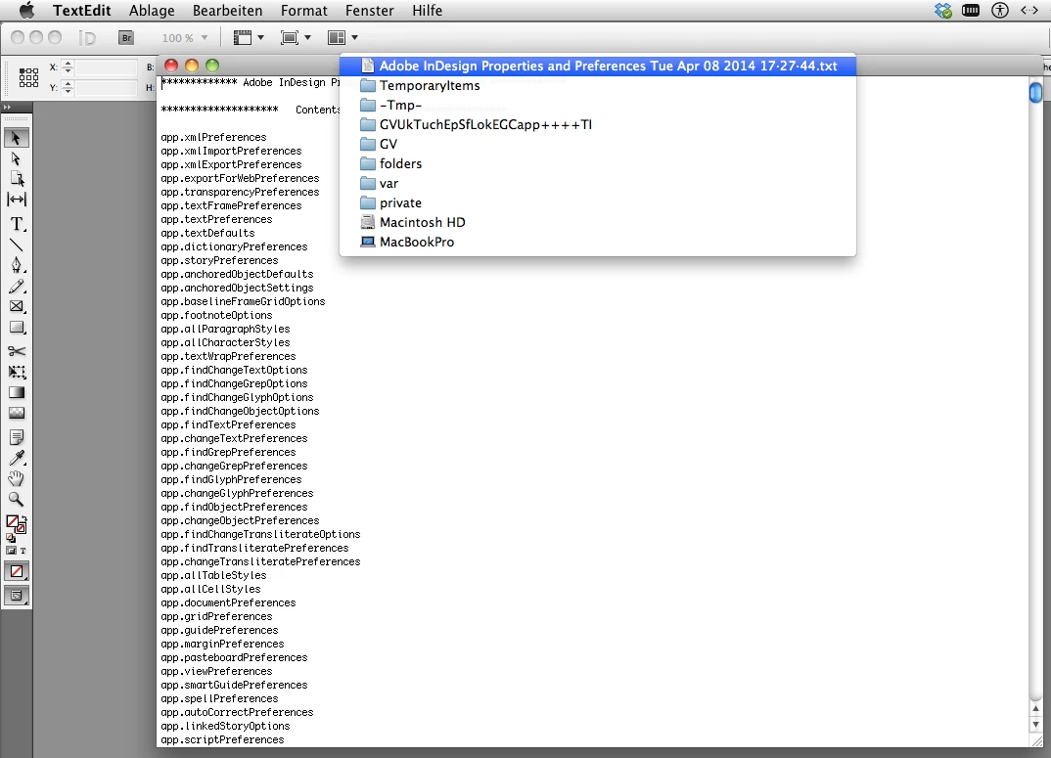Open the TextEdit application menu
The image size is (1051, 758).
tap(82, 11)
